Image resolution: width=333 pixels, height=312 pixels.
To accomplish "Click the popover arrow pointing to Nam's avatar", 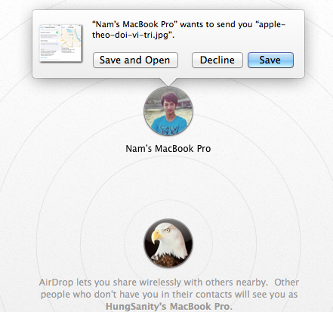I will 168,82.
